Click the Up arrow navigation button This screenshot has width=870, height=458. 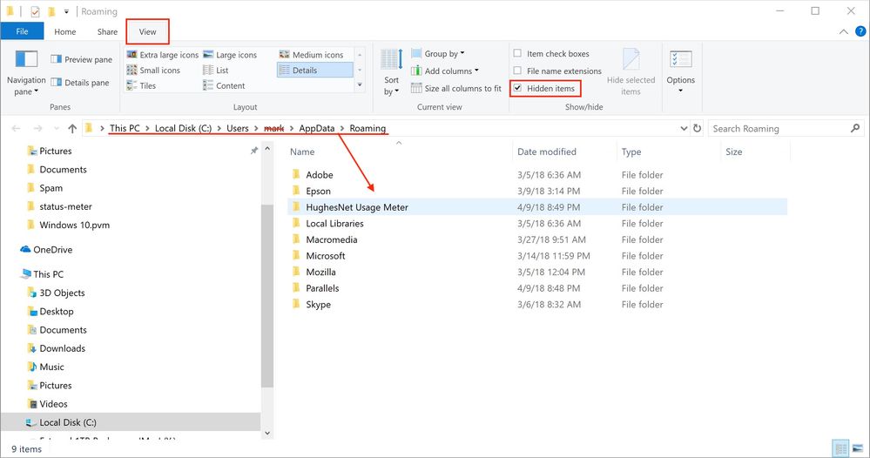pos(71,129)
